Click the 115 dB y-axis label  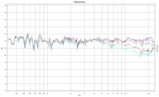5,34
